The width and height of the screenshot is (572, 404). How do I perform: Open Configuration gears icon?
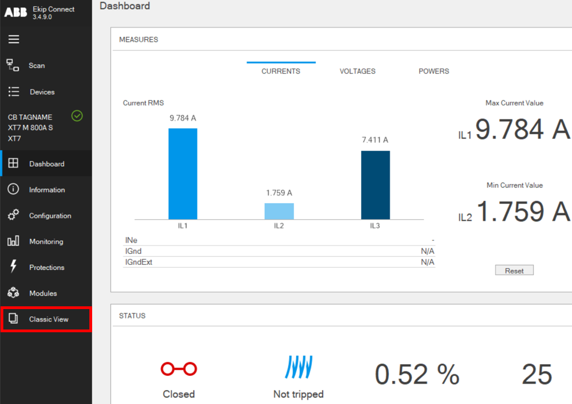point(13,215)
